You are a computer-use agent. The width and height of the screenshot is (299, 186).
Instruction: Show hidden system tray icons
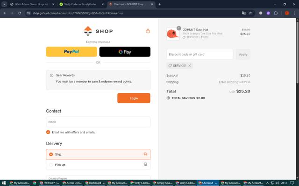pos(267,183)
